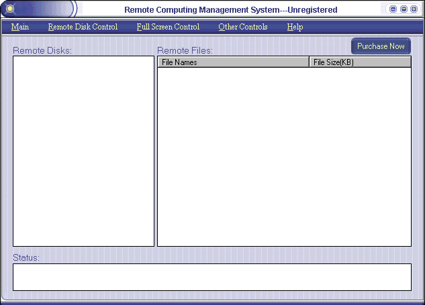
Task: Click the glowing yellow orb icon in title bar
Action: pyautogui.click(x=10, y=9)
